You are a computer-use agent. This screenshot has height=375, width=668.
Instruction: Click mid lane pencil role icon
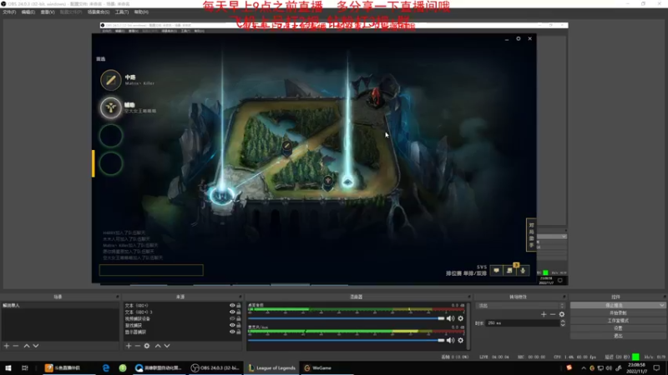[111, 80]
